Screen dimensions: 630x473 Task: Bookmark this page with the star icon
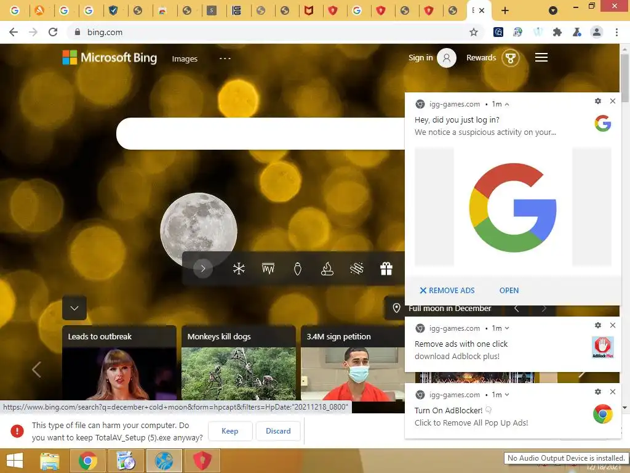(x=474, y=32)
